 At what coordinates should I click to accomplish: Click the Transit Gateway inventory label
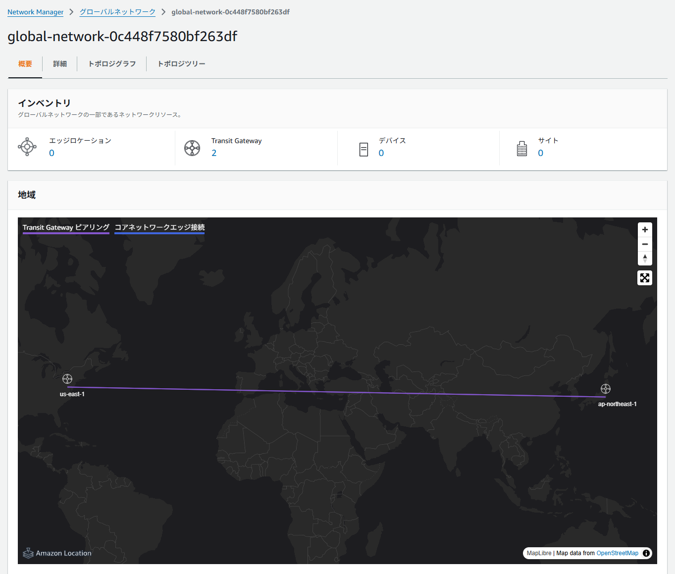[237, 141]
